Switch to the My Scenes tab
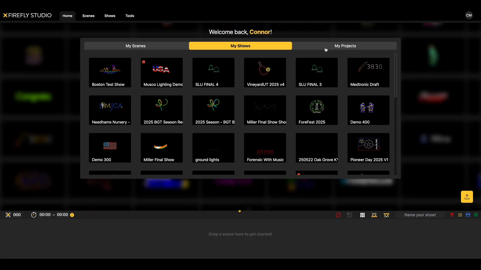481x270 pixels. tap(136, 46)
